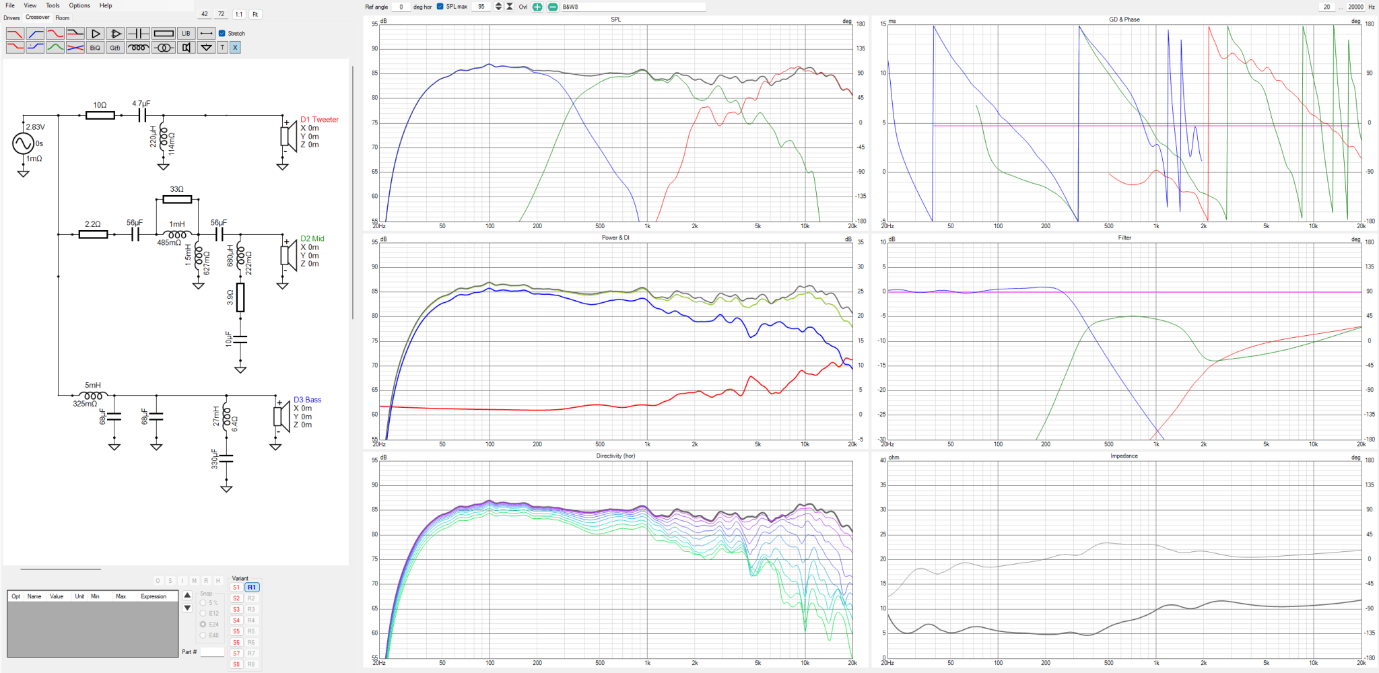Add an operational amplifier component

pos(115,33)
